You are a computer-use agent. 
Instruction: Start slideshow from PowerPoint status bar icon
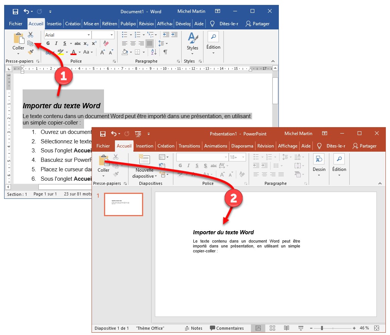pyautogui.click(x=301, y=328)
